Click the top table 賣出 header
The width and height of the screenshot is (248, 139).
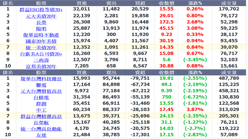coord(111,3)
